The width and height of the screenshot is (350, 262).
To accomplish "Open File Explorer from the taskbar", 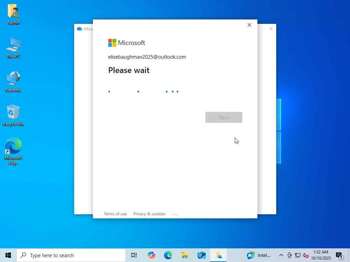I will [185, 255].
